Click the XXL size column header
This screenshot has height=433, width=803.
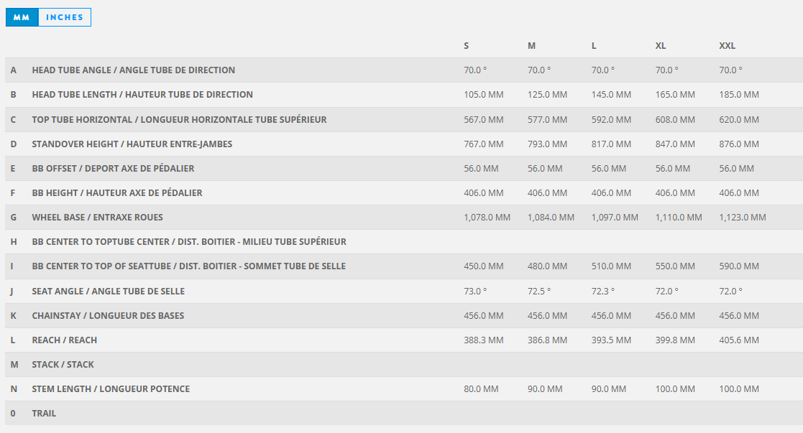(x=727, y=45)
